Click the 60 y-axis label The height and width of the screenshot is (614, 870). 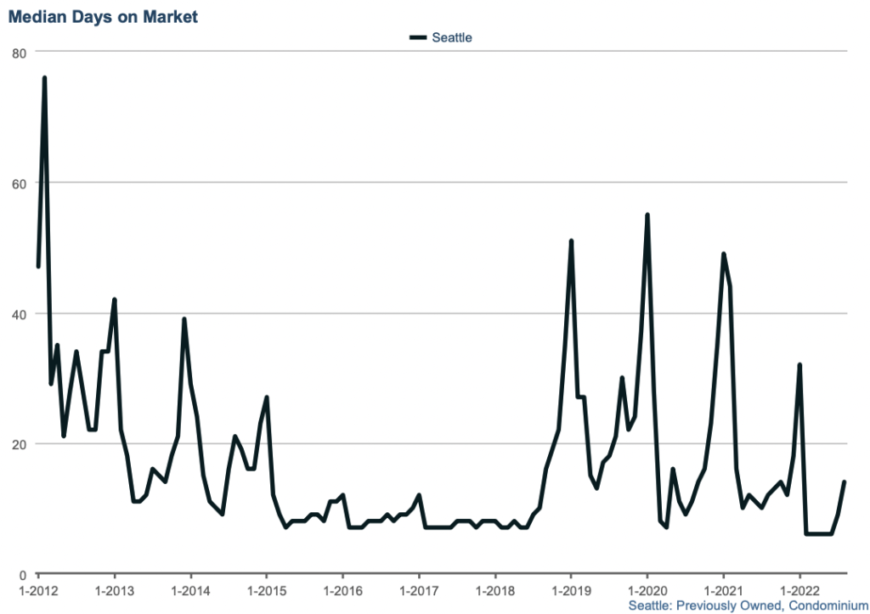(x=20, y=183)
